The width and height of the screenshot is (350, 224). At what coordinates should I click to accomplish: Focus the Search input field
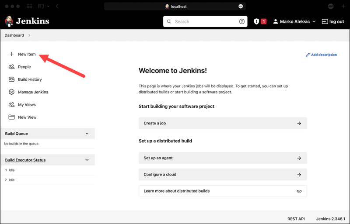(205, 21)
